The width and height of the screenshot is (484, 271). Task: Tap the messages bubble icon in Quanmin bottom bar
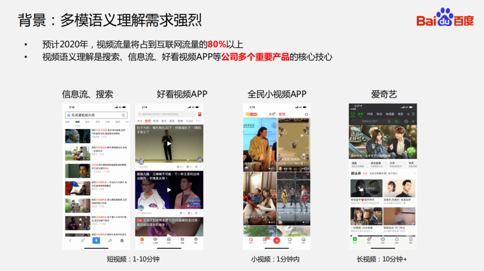290,240
